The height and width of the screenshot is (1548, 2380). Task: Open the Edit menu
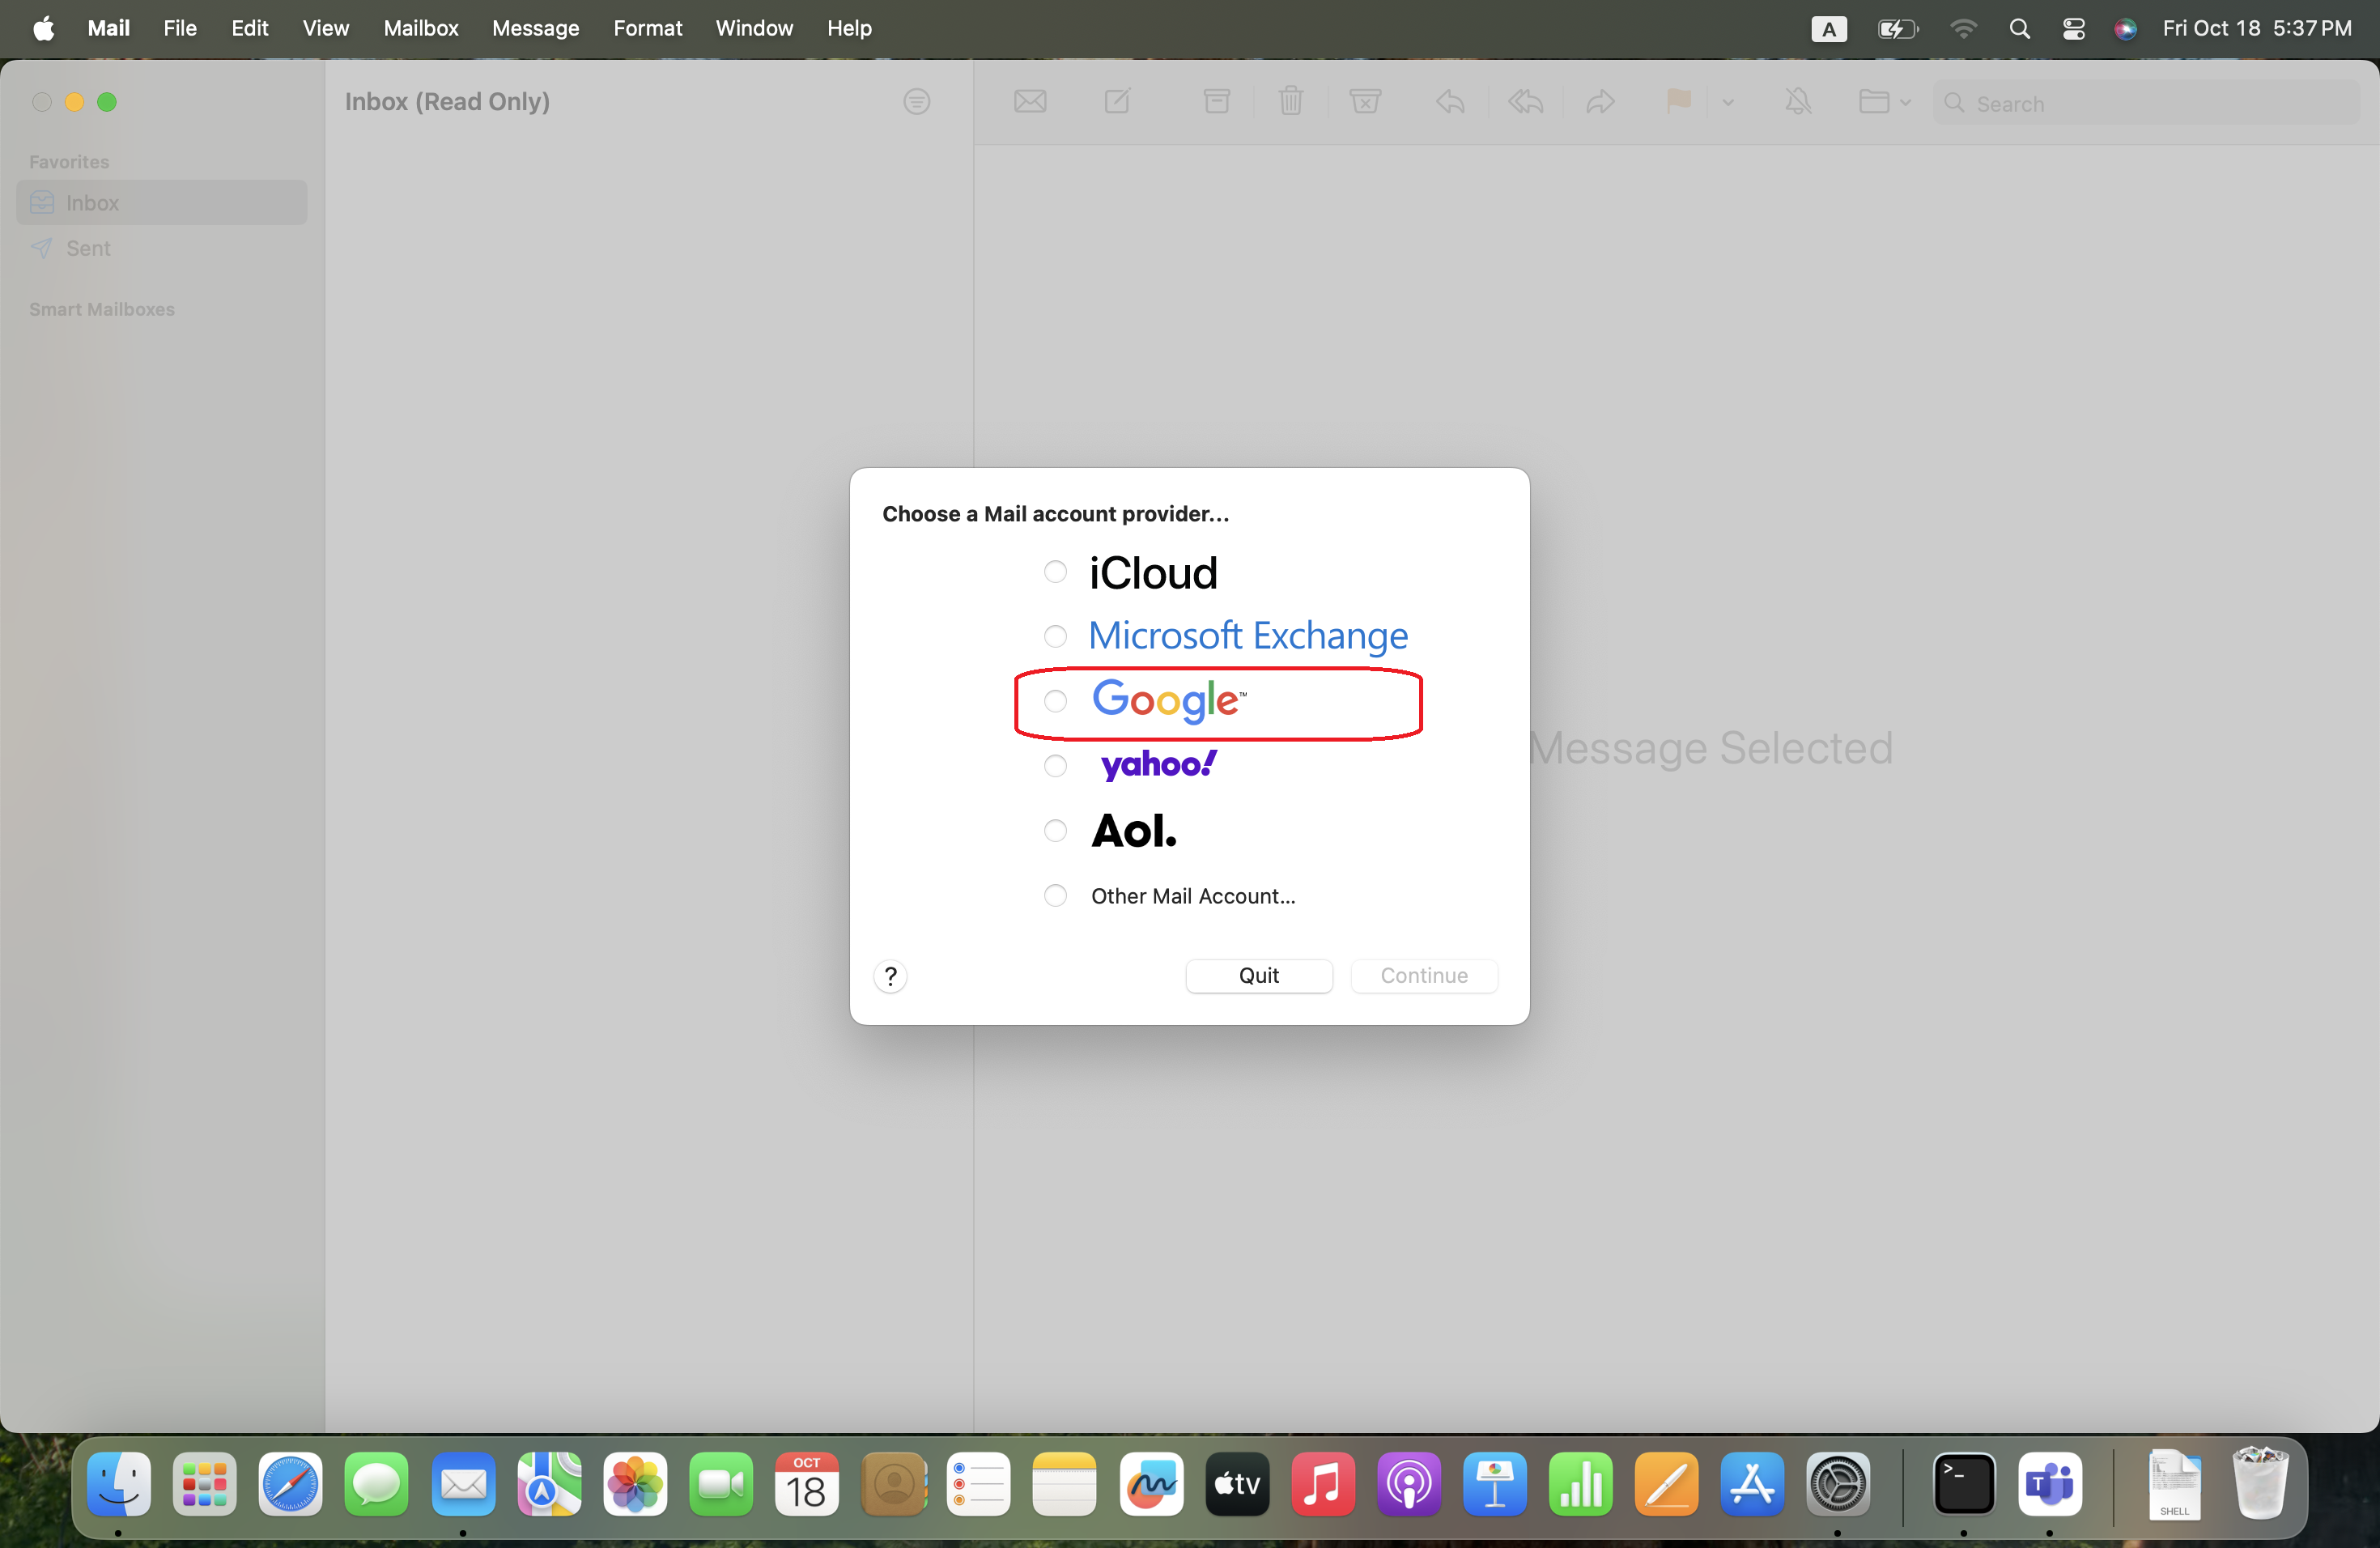pos(250,28)
